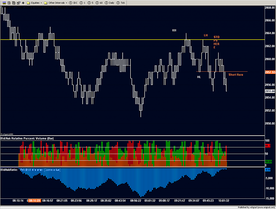Screen dimensions: 276x209
Task: Click the orange 'LH' chart label
Action: [x=206, y=35]
